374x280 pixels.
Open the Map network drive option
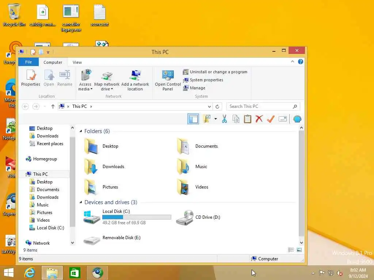(107, 80)
